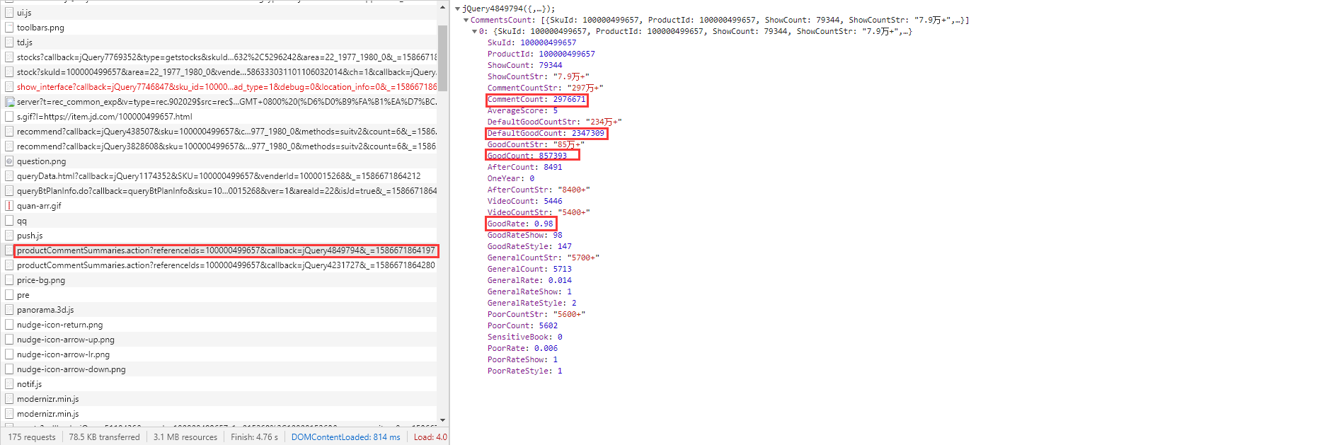1339x445 pixels.
Task: Click the request list scrollbar up arrow
Action: click(442, 7)
